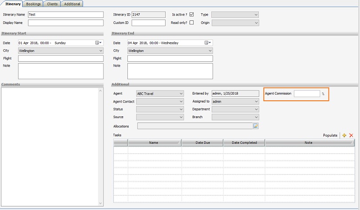Screen dimensions: 360x210
Task: Click the Display Name text field
Action: point(65,23)
